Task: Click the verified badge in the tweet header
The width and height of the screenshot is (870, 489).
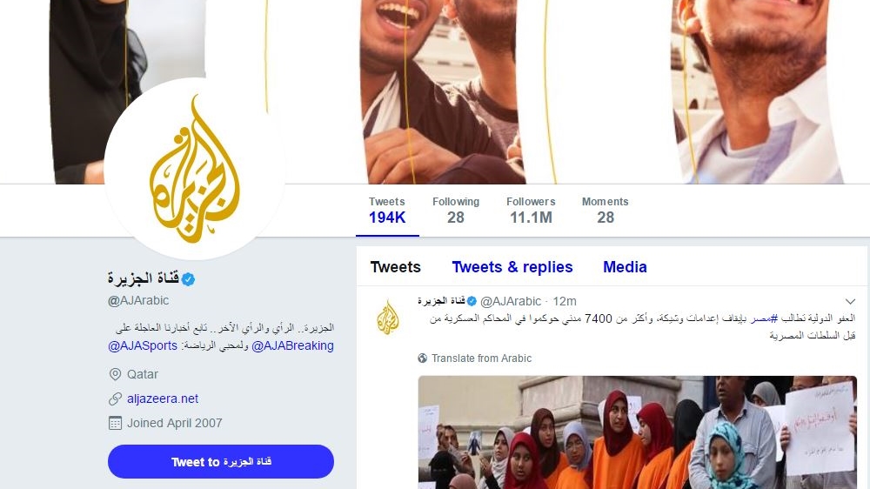Action: pos(472,301)
